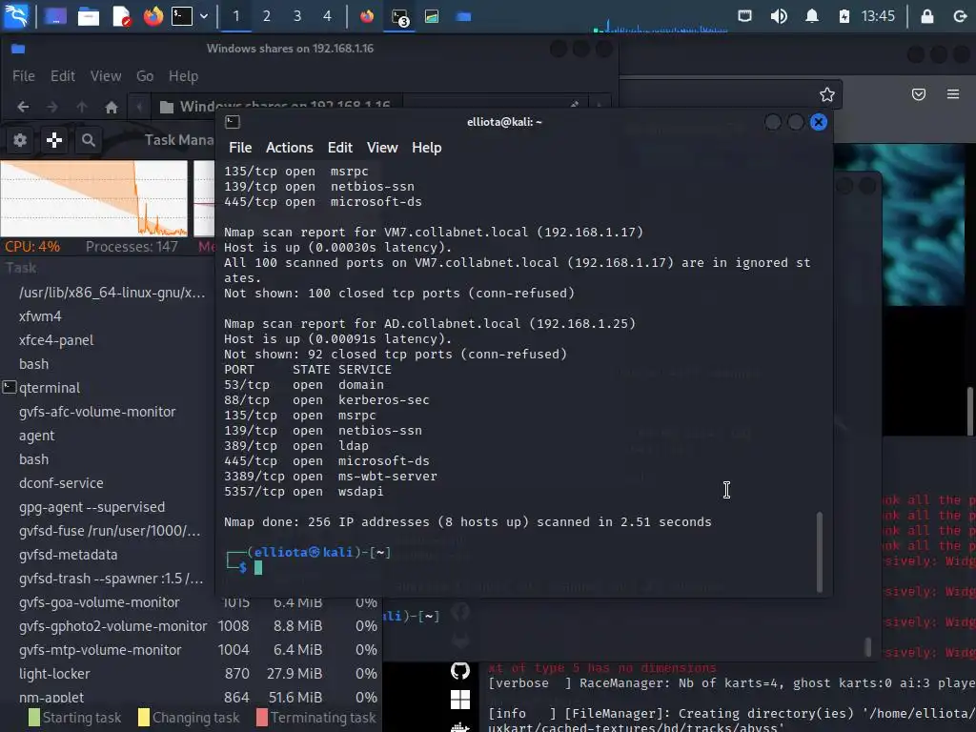
Task: Switch to workspace 4
Action: [x=328, y=16]
